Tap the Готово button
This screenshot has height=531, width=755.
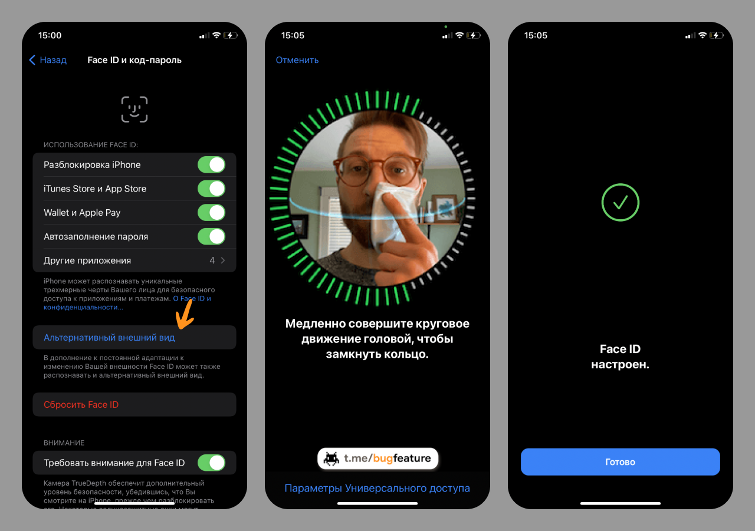point(621,461)
